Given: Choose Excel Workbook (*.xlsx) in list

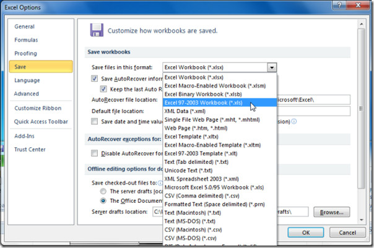Looking at the screenshot, I should 220,77.
